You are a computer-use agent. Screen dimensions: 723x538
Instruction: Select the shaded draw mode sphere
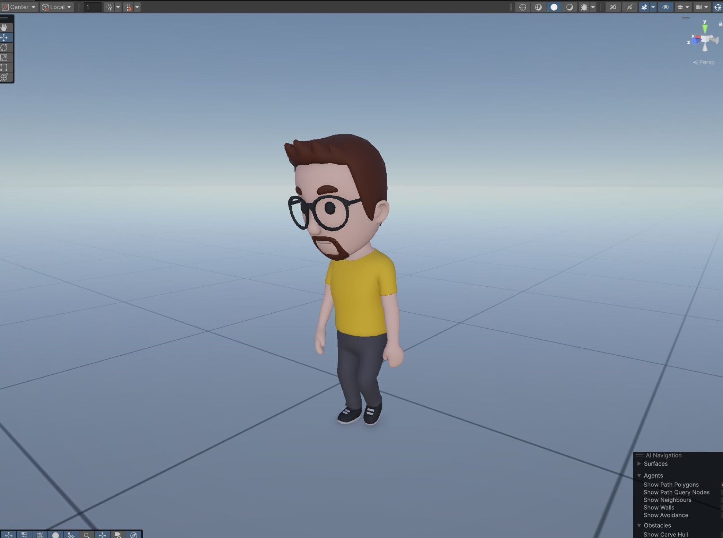[x=554, y=7]
